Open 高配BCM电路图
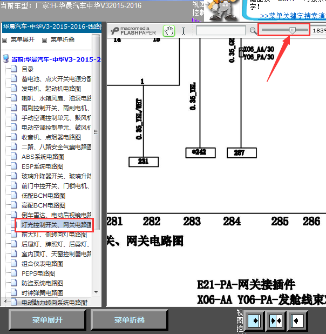This screenshot has height=334, width=326. pyautogui.click(x=43, y=205)
